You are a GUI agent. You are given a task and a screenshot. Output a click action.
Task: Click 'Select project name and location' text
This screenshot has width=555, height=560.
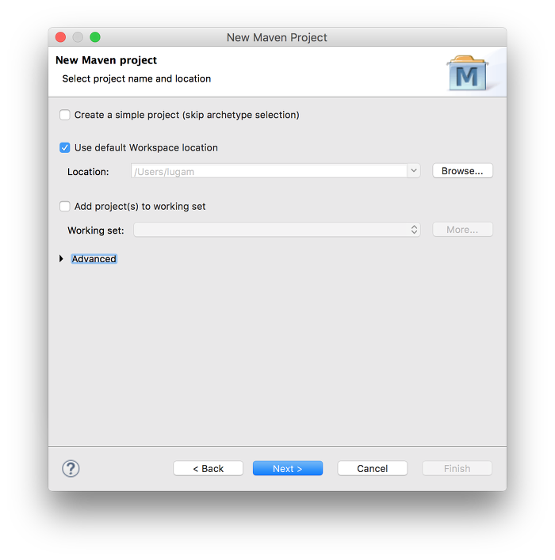pos(136,78)
